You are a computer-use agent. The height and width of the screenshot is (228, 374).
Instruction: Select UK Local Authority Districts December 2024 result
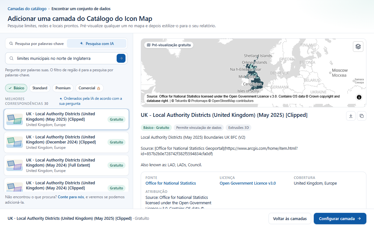coord(66,142)
